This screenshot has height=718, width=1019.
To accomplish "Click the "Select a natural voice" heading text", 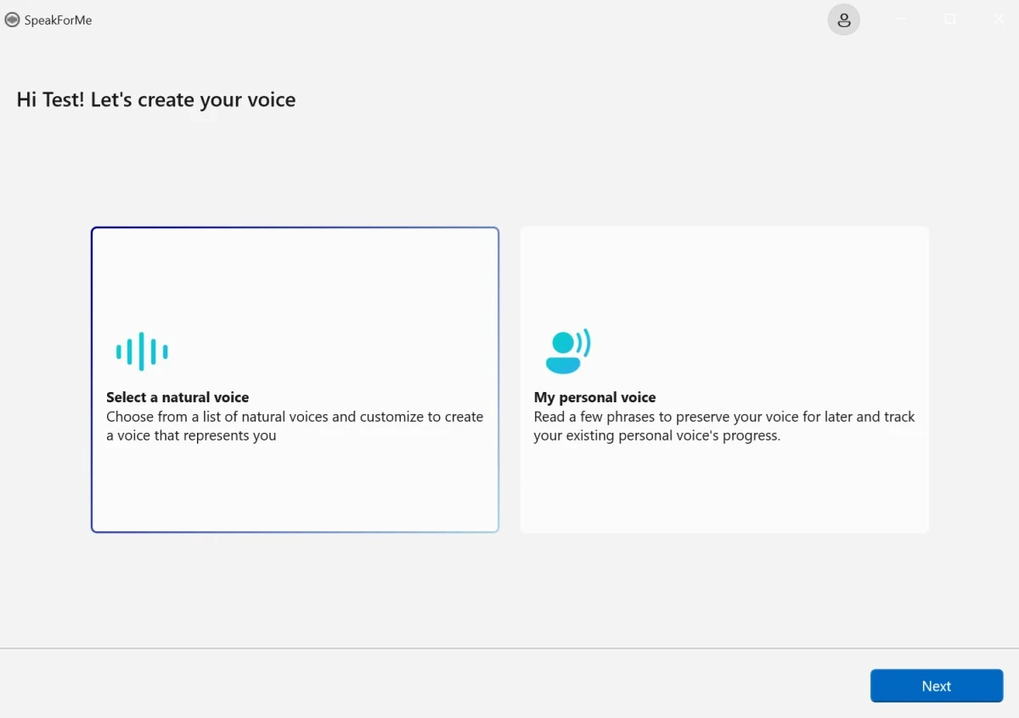I will [x=177, y=396].
